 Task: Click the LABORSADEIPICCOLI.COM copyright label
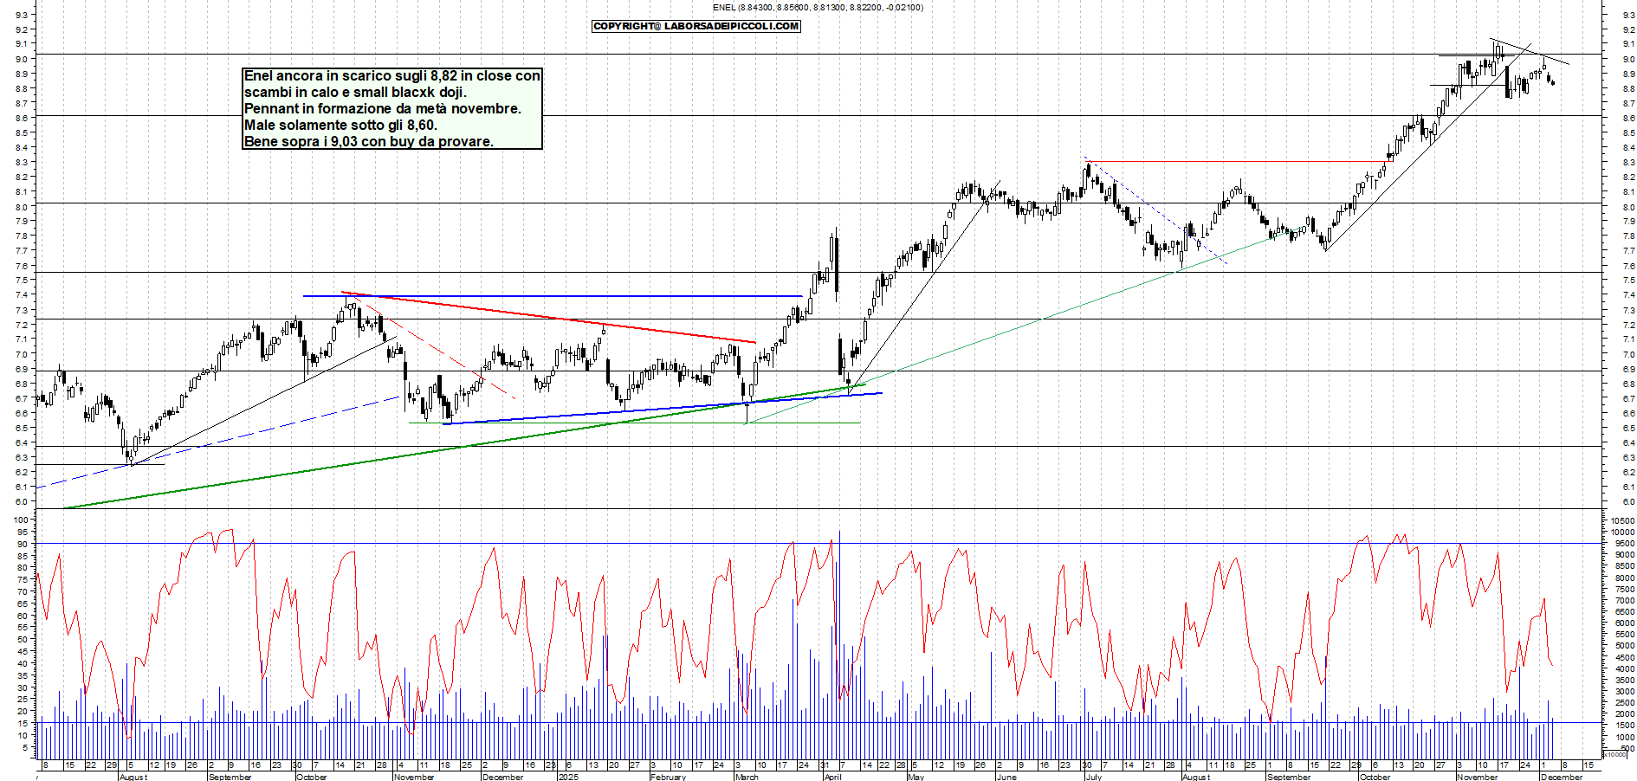click(696, 26)
